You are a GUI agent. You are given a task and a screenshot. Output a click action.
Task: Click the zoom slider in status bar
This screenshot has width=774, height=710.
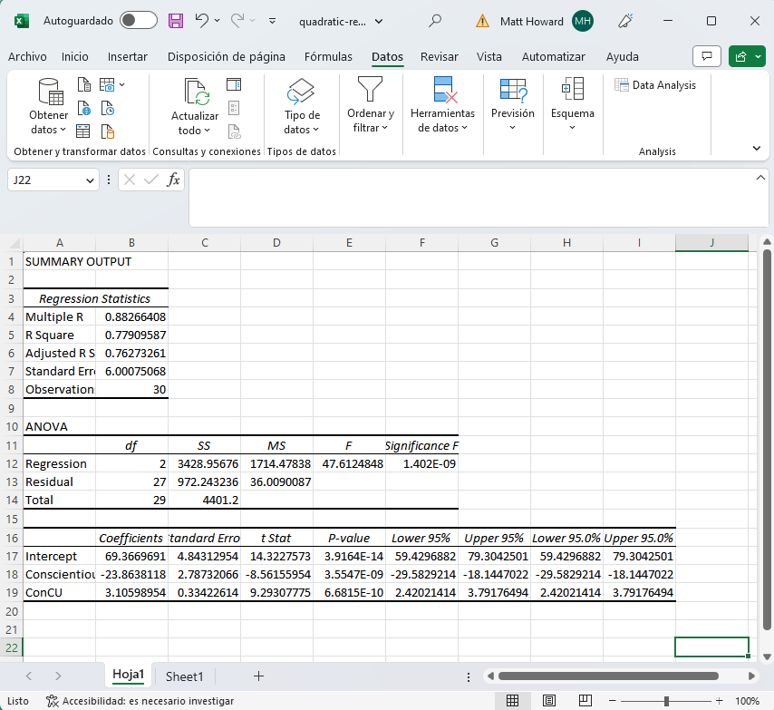(666, 701)
